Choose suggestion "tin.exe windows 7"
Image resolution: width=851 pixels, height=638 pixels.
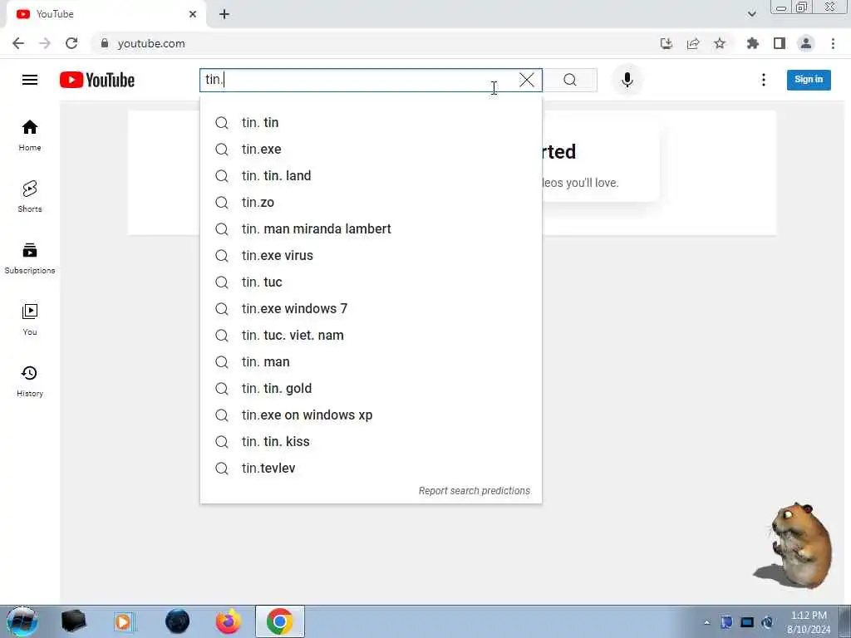[x=371, y=309]
